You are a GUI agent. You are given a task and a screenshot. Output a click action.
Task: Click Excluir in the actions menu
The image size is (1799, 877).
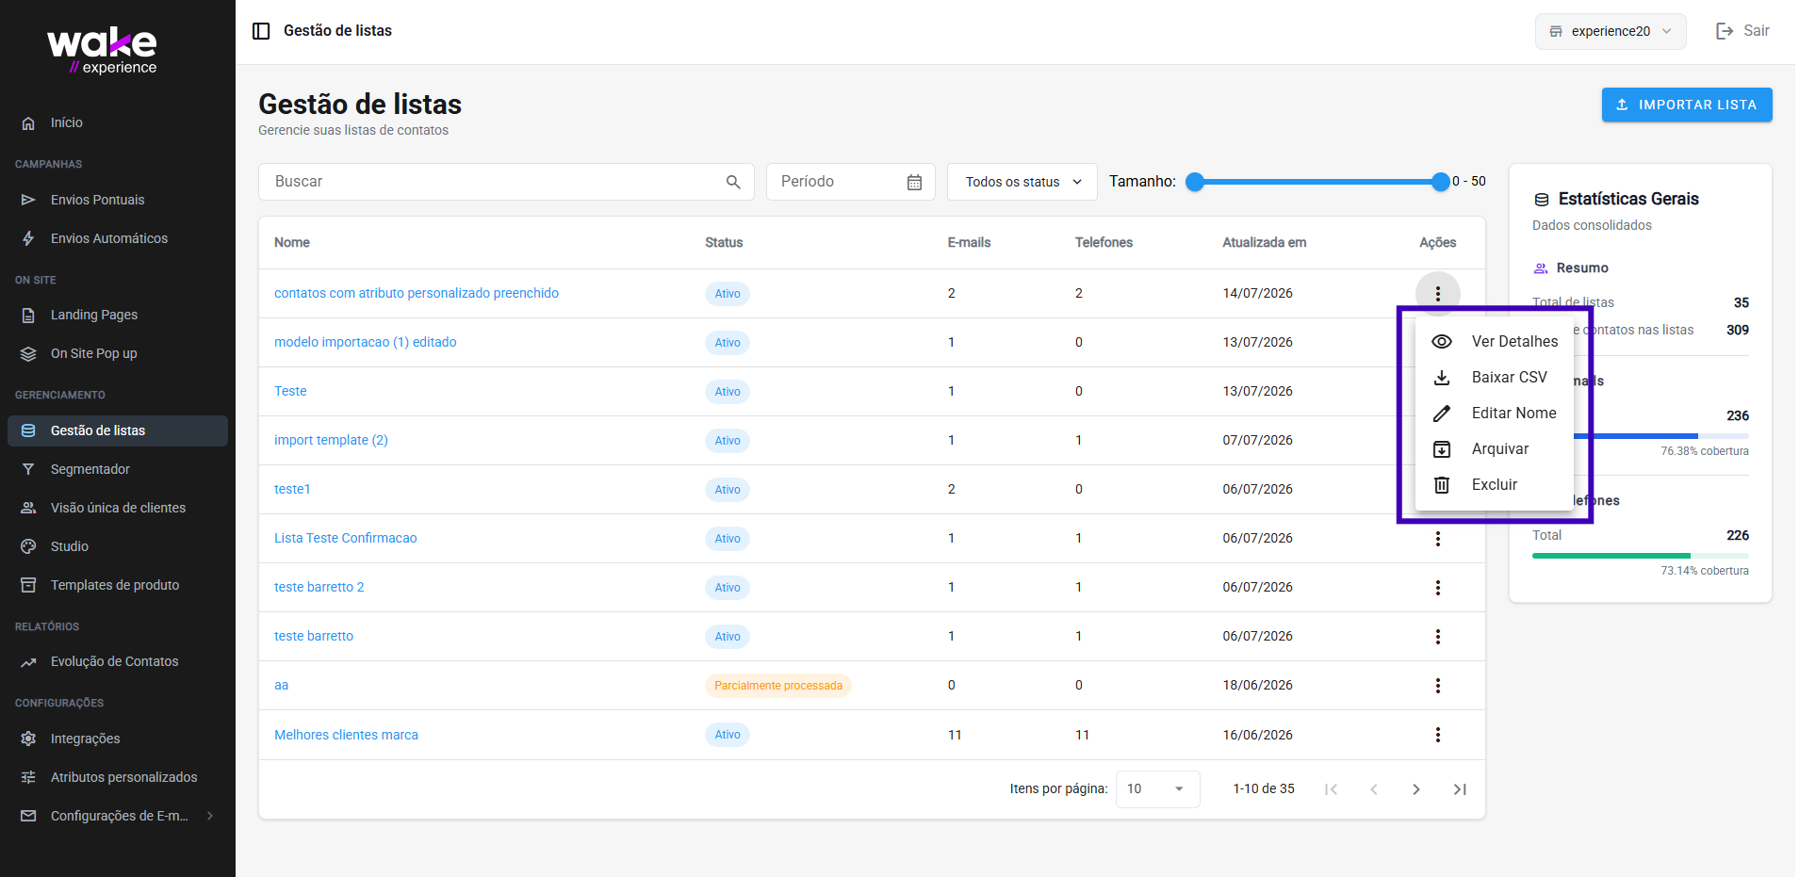[x=1495, y=484]
